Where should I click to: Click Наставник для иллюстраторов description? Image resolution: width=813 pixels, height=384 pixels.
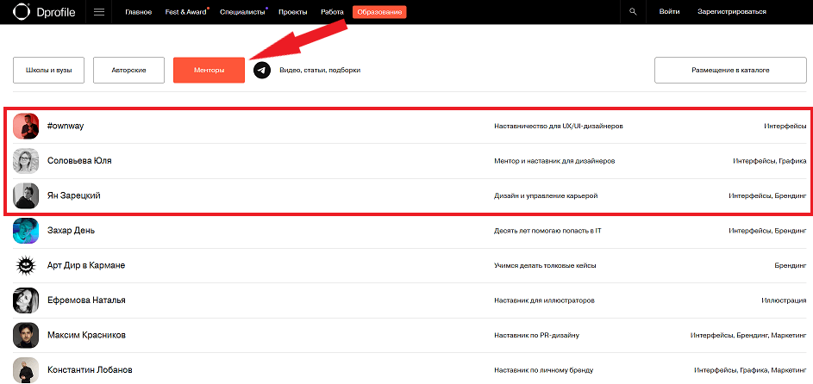pyautogui.click(x=544, y=300)
